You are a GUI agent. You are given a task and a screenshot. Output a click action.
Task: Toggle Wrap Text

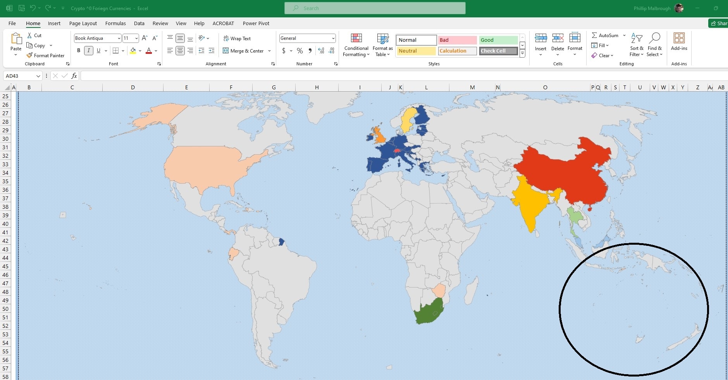tap(237, 38)
